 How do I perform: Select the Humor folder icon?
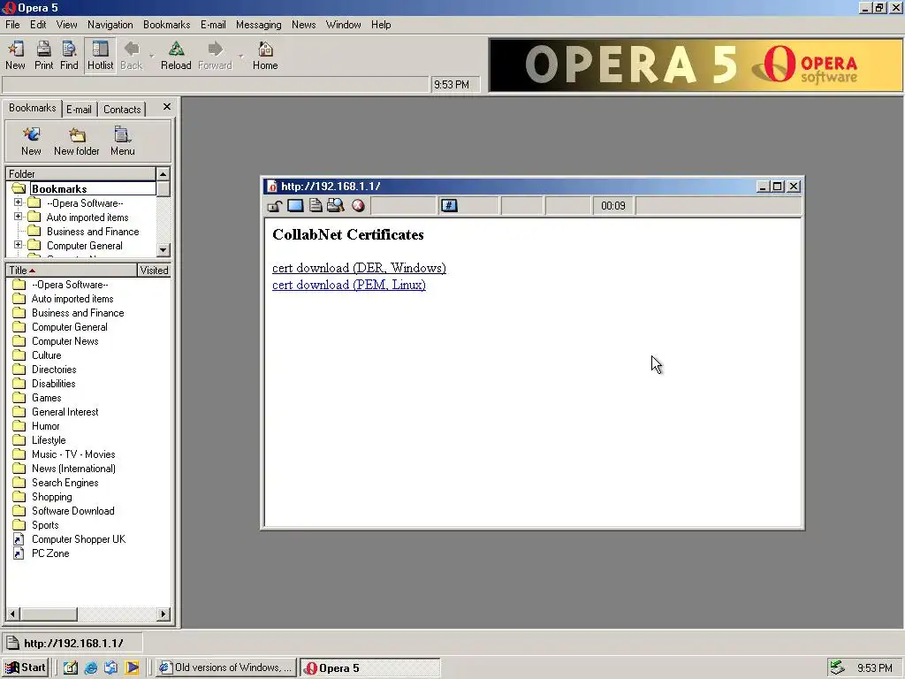pos(19,426)
